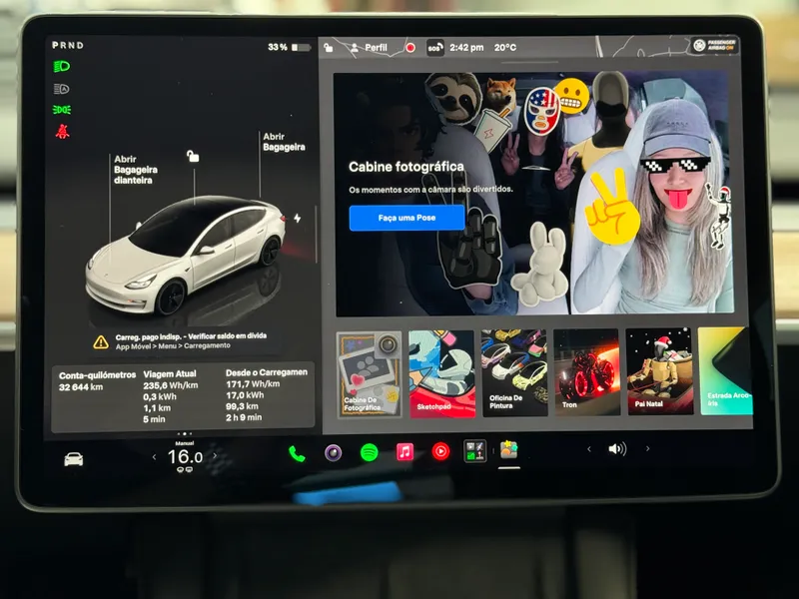Tap the green parking lights indicator
This screenshot has height=599, width=799.
62,110
